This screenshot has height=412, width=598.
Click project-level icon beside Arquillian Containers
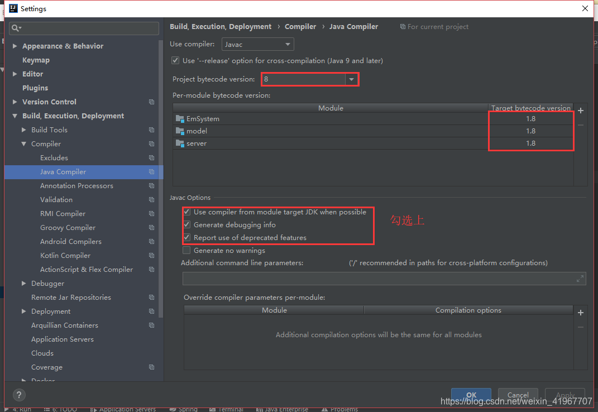[151, 325]
